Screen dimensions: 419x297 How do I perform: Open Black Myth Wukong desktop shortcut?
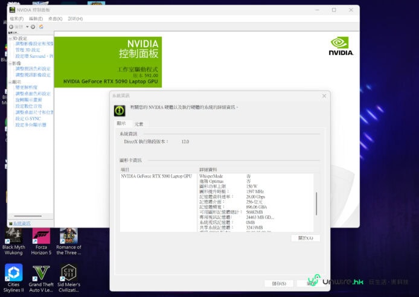[x=13, y=241]
